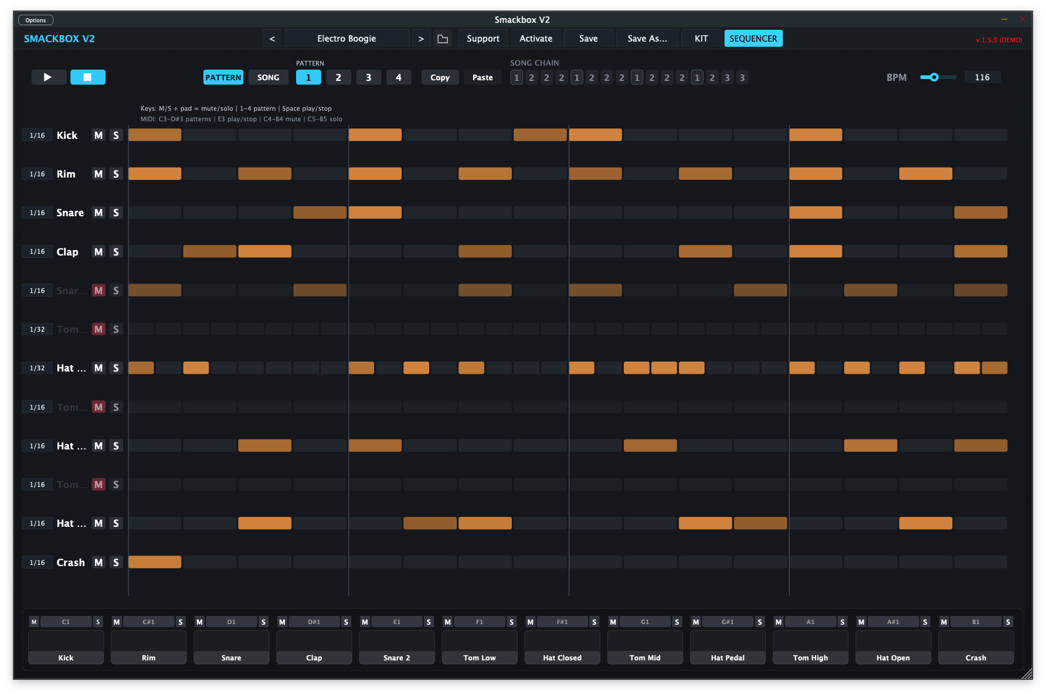Stop playback with the stop button
Viewport: 1046px width, 695px height.
tap(88, 77)
